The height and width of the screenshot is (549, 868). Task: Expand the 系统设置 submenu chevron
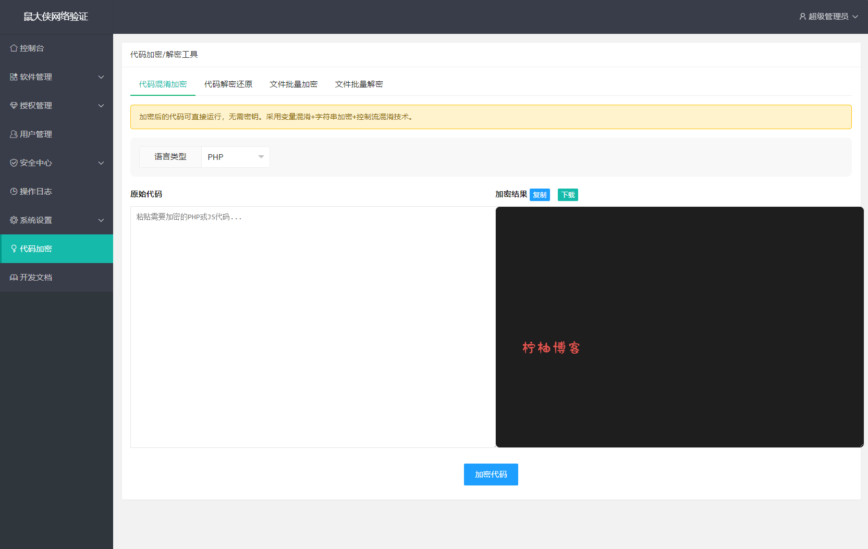[101, 220]
